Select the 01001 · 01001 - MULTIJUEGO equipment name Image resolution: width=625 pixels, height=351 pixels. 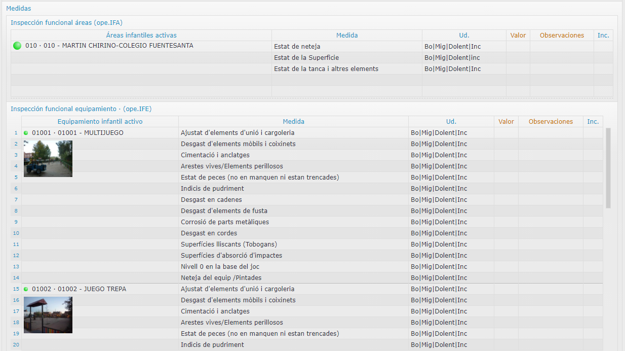77,133
